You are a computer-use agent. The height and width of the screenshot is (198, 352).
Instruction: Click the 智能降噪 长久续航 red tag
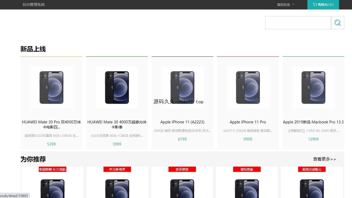(x=53, y=169)
